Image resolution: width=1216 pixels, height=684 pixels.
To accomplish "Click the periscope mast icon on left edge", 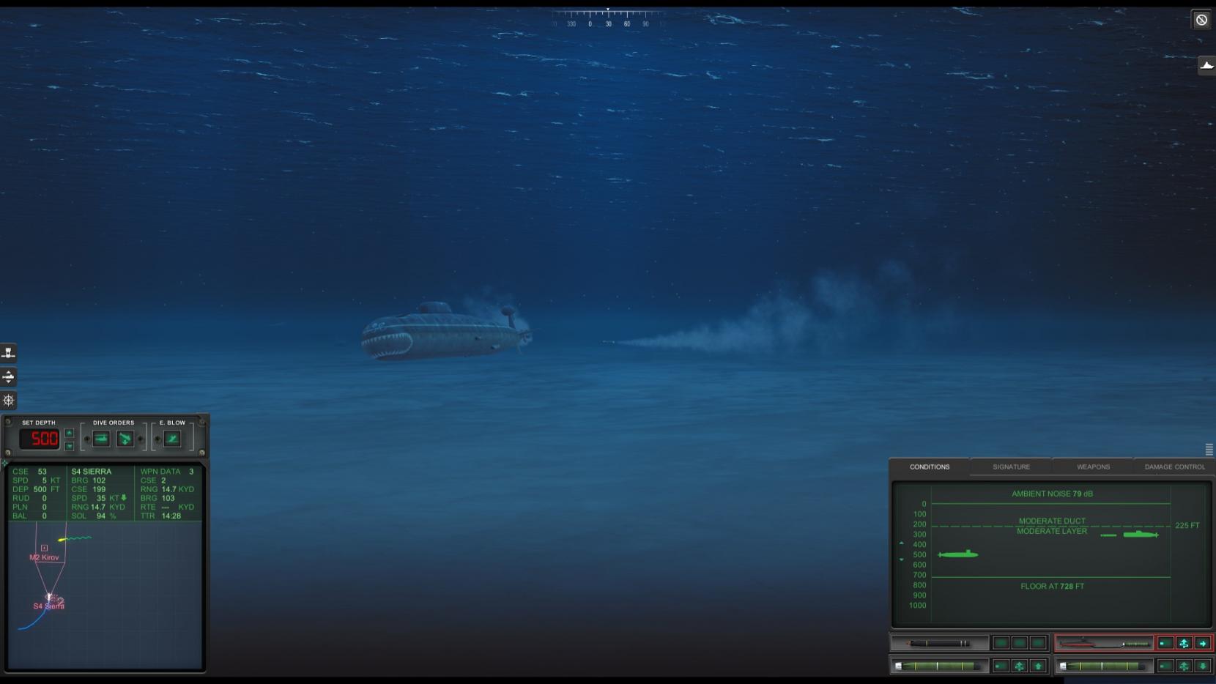I will click(x=8, y=353).
